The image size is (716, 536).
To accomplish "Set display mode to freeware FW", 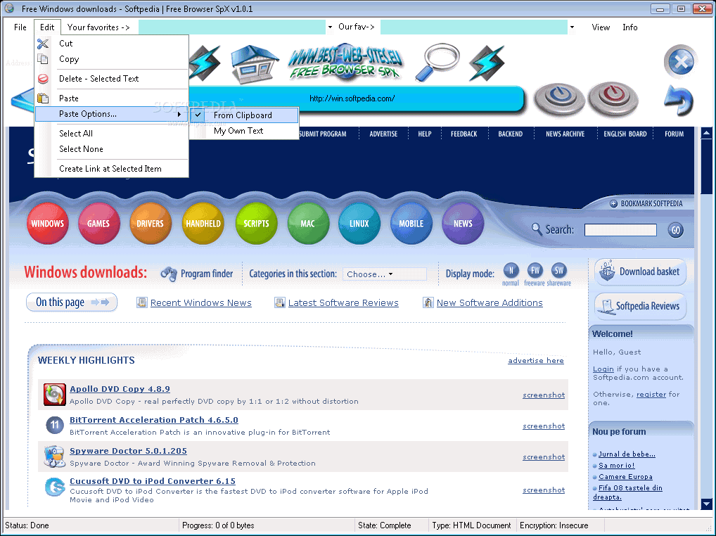I will (535, 270).
